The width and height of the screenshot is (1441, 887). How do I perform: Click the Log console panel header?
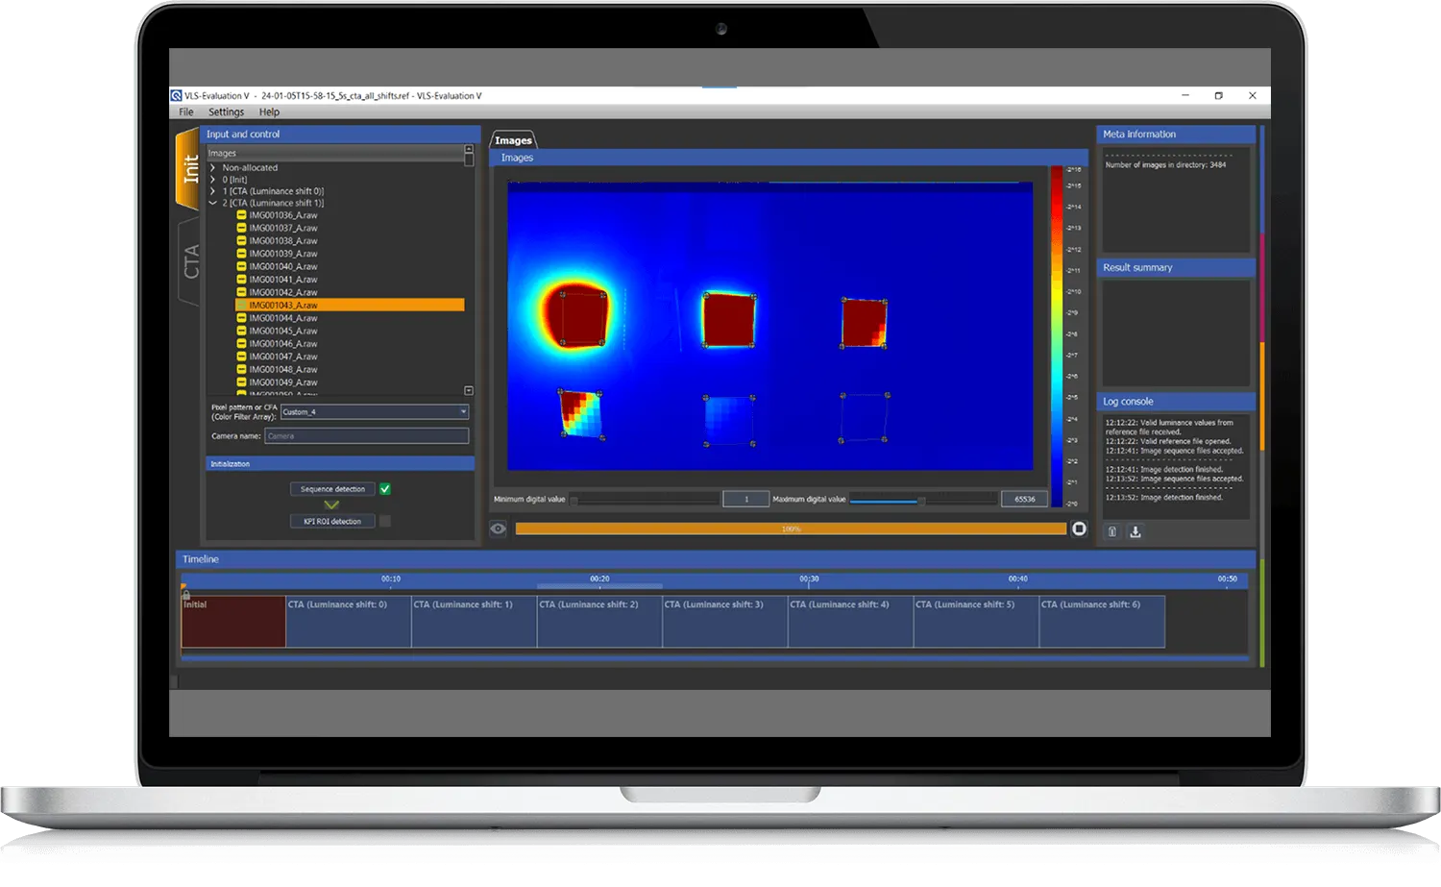click(x=1176, y=402)
